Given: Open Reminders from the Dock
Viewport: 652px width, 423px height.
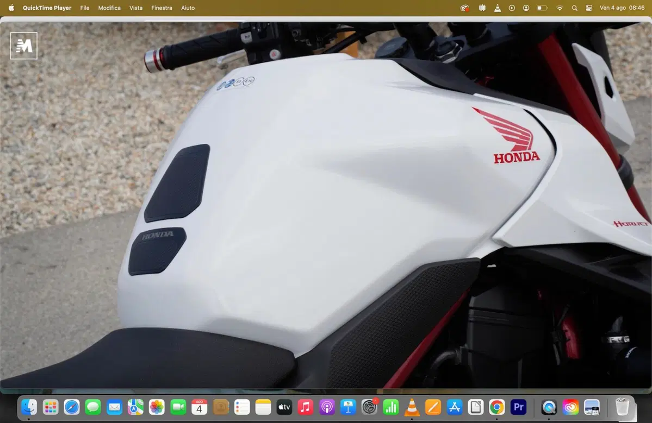Looking at the screenshot, I should (x=242, y=407).
